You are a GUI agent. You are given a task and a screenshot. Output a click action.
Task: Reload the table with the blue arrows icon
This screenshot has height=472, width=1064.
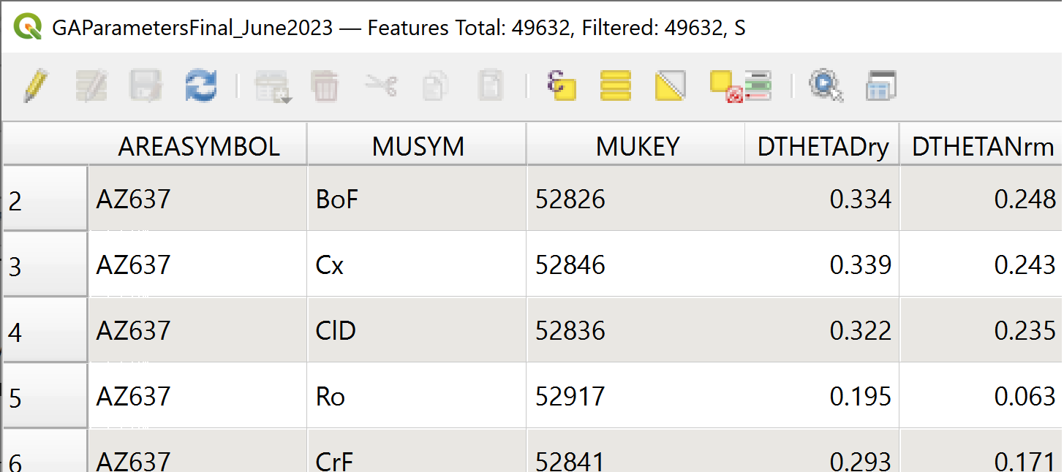point(200,86)
